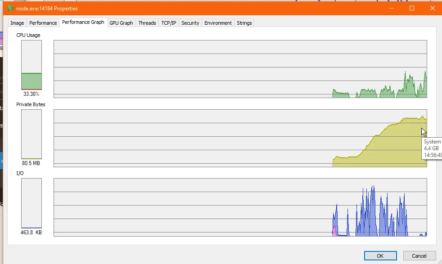442x264 pixels.
Task: Click the System 4.4 GB tooltip
Action: 432,148
